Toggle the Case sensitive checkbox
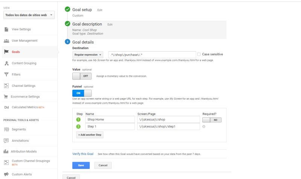 (x=199, y=54)
